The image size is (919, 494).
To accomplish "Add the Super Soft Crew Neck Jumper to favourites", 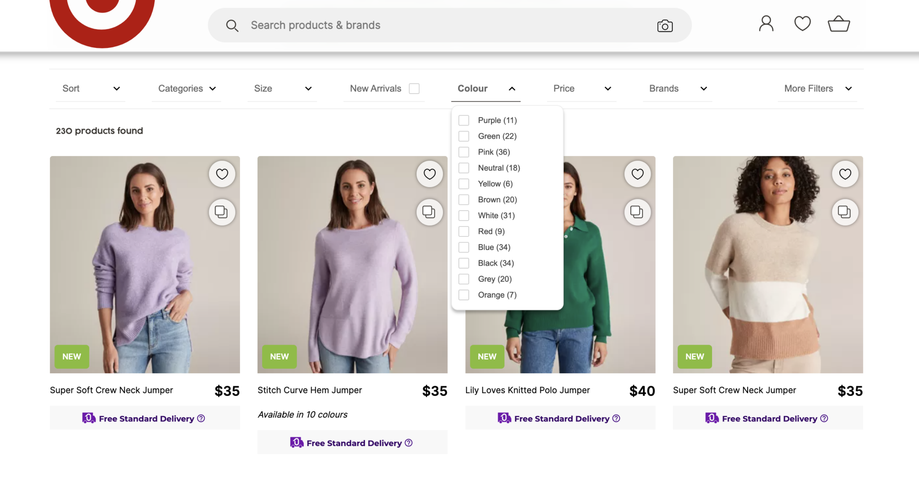I will (x=222, y=174).
